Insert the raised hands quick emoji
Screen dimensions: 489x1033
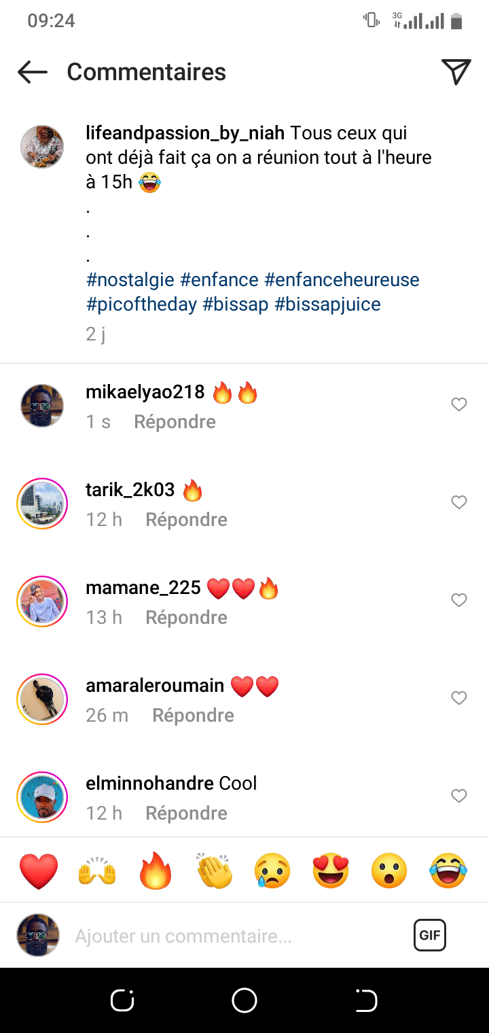(x=98, y=871)
